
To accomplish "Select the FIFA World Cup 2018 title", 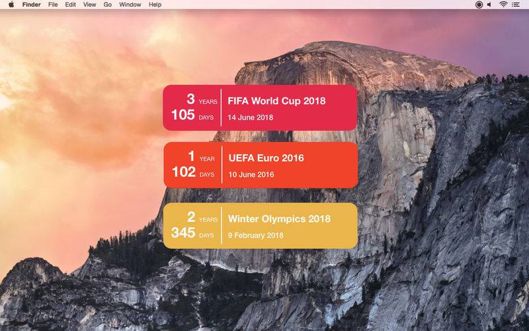I will click(x=276, y=101).
